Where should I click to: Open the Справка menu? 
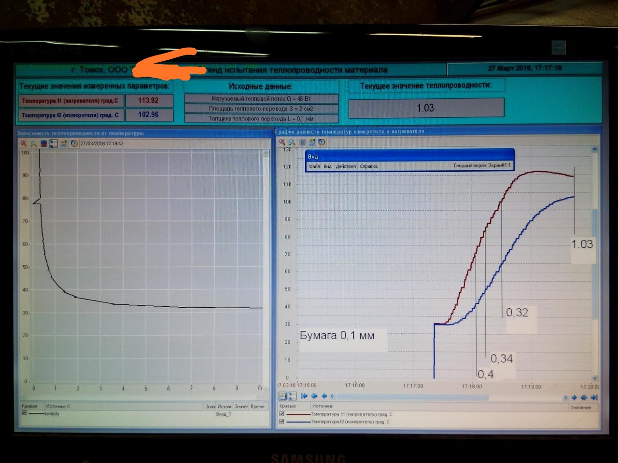pyautogui.click(x=368, y=166)
